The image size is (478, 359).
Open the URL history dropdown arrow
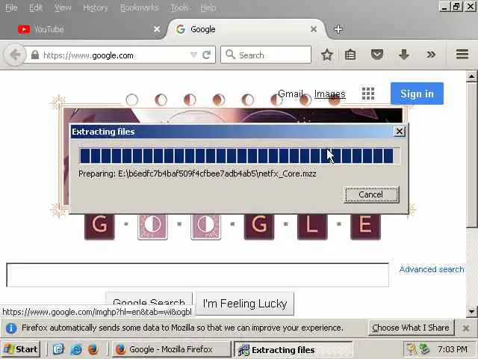(x=193, y=55)
